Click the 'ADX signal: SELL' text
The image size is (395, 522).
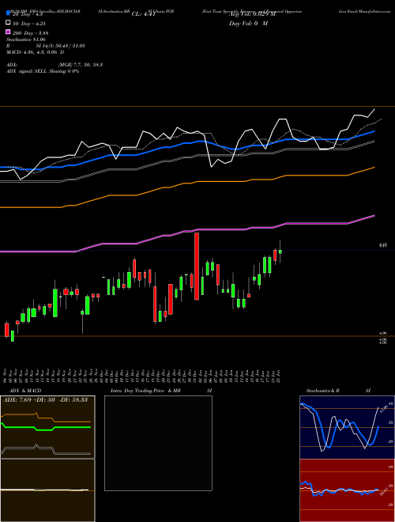tap(27, 71)
